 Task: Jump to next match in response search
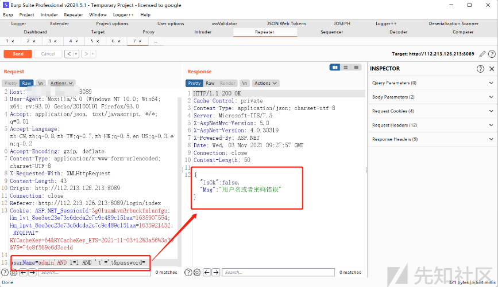pyautogui.click(x=216, y=273)
